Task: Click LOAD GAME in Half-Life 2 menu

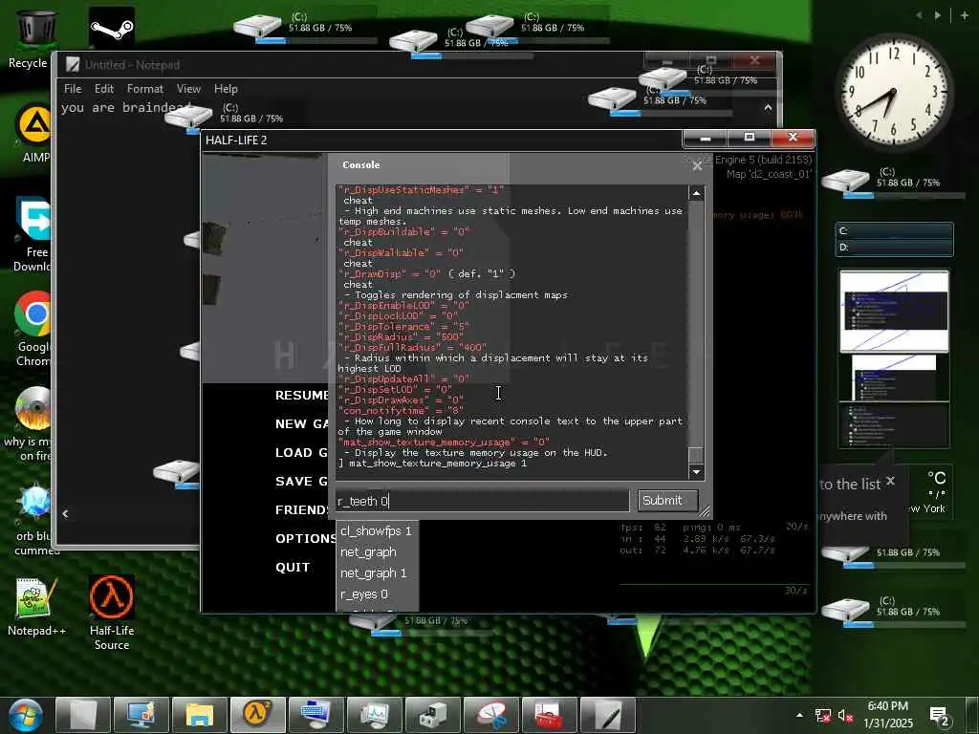Action: (x=301, y=452)
